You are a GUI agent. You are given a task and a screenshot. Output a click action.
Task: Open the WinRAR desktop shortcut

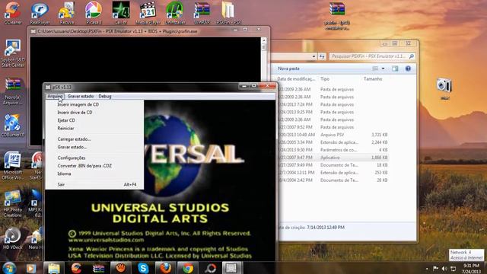[202, 13]
